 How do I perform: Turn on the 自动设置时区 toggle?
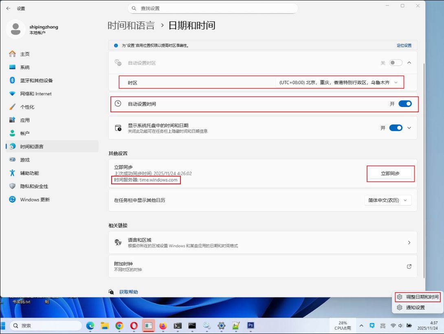[395, 63]
